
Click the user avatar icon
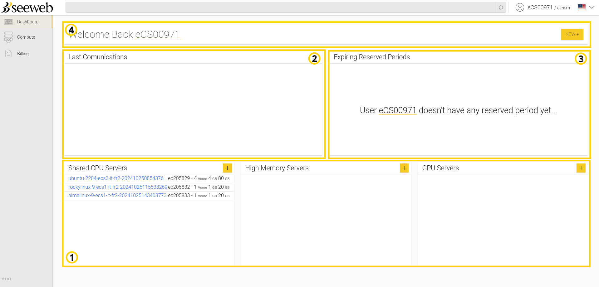point(520,7)
